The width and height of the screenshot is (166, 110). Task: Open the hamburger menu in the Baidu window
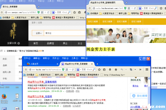click(147, 69)
